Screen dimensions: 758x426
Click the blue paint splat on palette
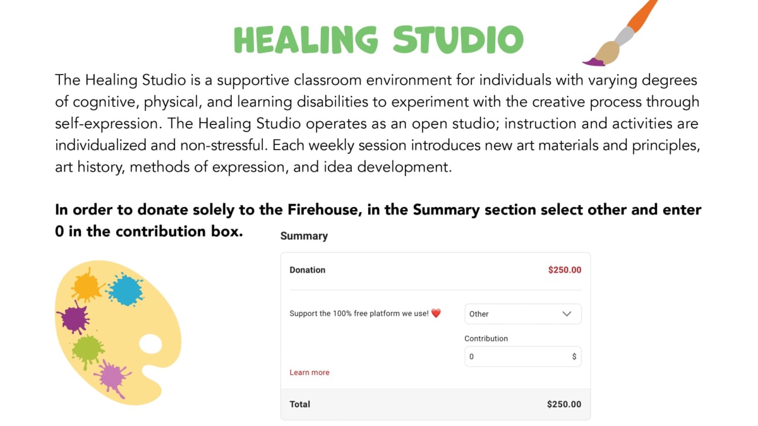[124, 289]
